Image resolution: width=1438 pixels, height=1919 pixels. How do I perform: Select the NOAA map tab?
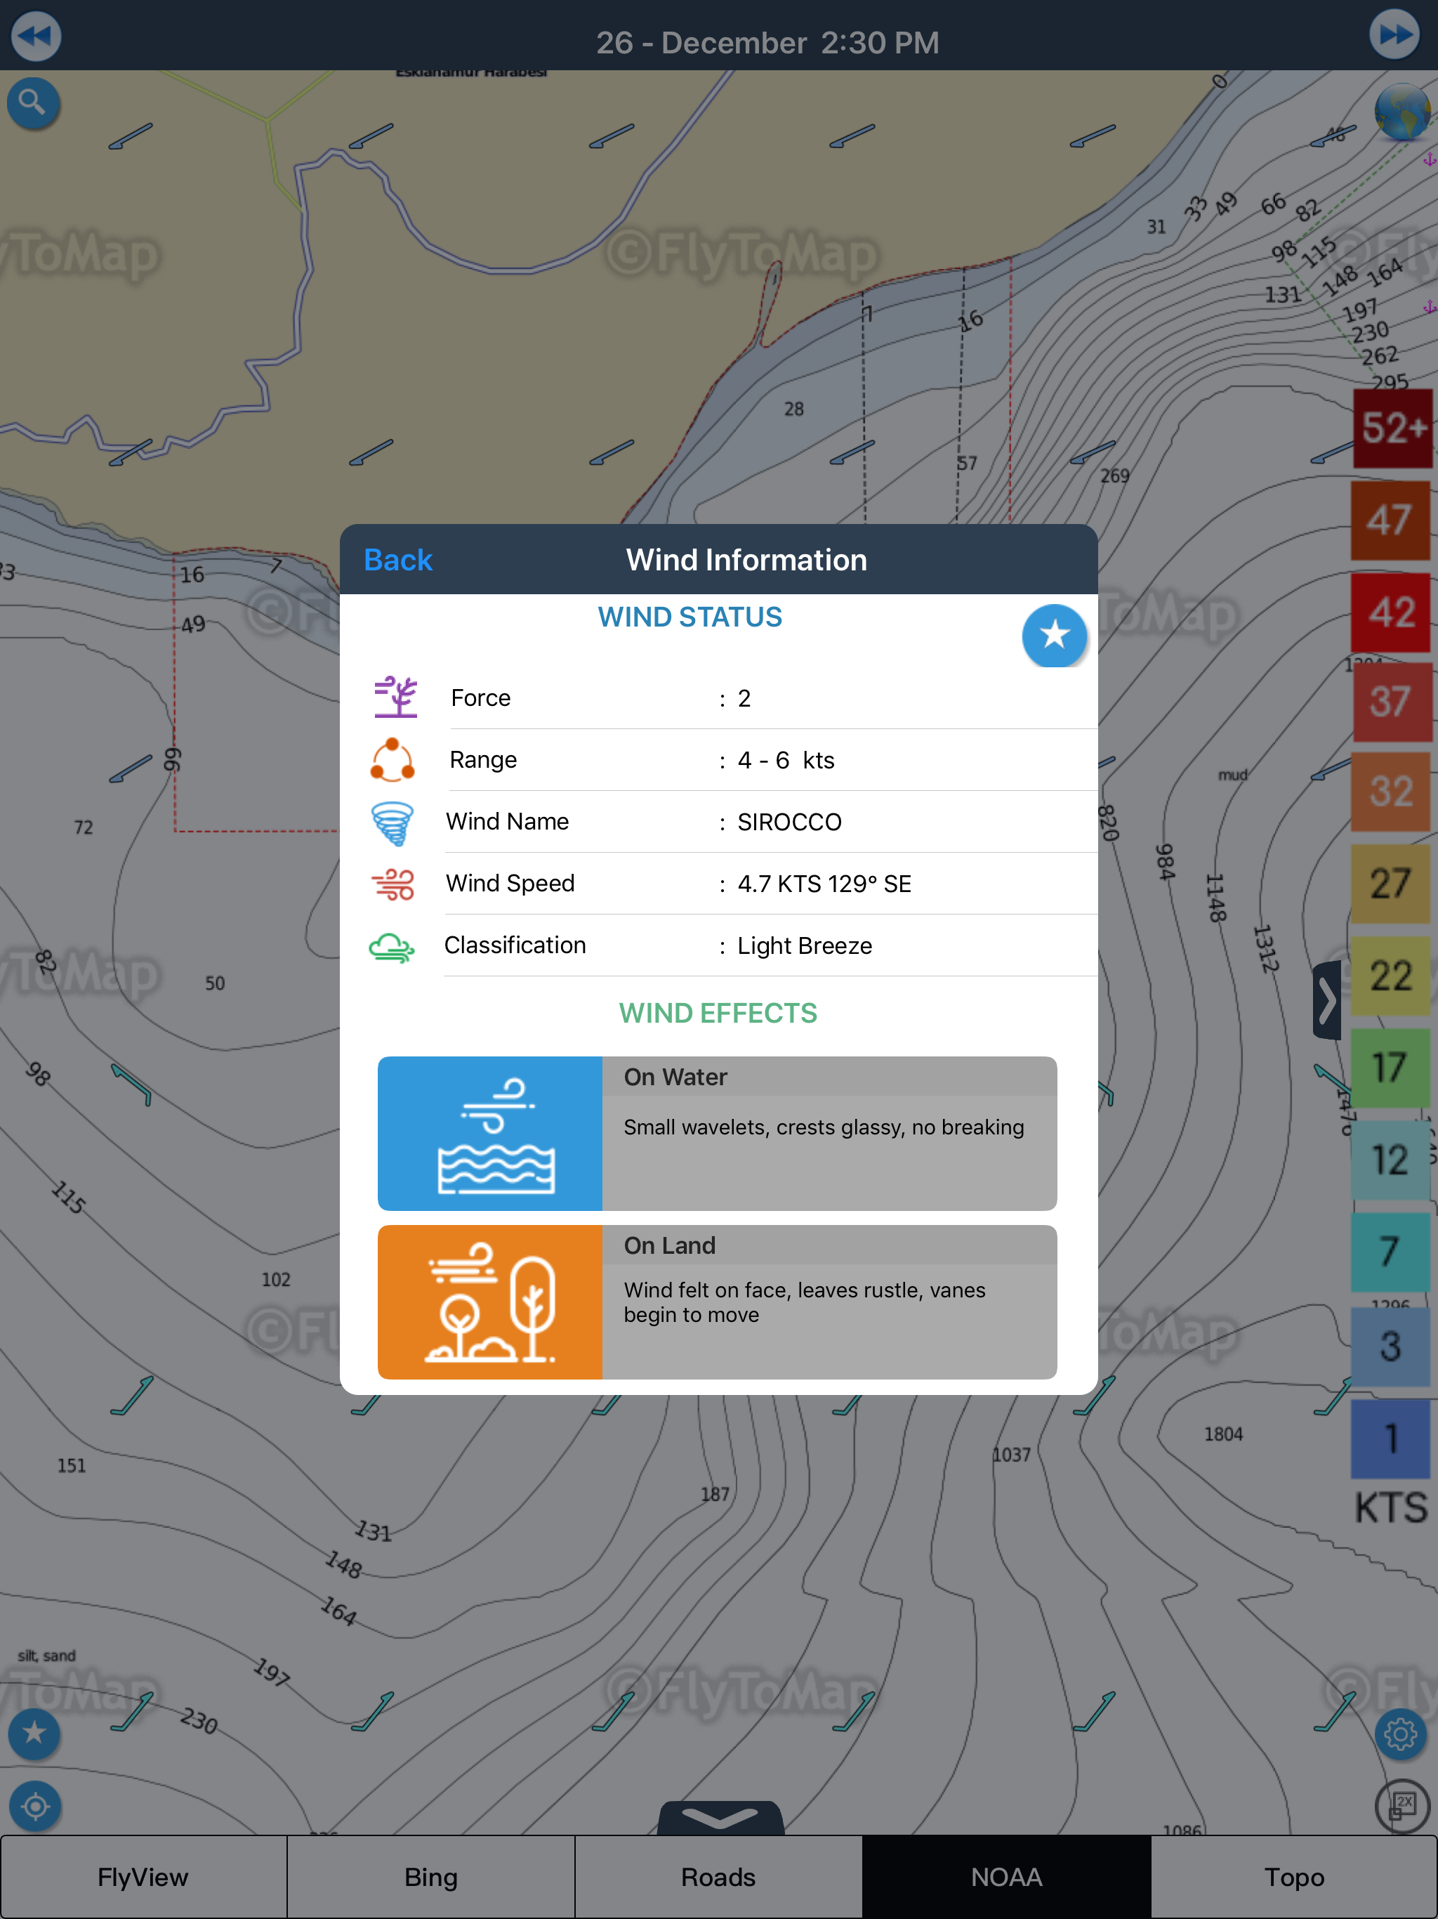click(1006, 1876)
